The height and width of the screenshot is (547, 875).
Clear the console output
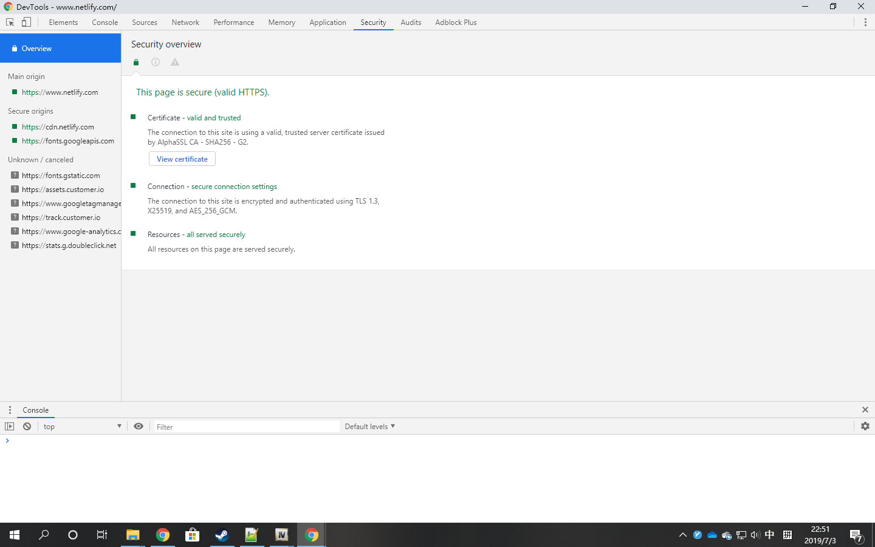27,427
